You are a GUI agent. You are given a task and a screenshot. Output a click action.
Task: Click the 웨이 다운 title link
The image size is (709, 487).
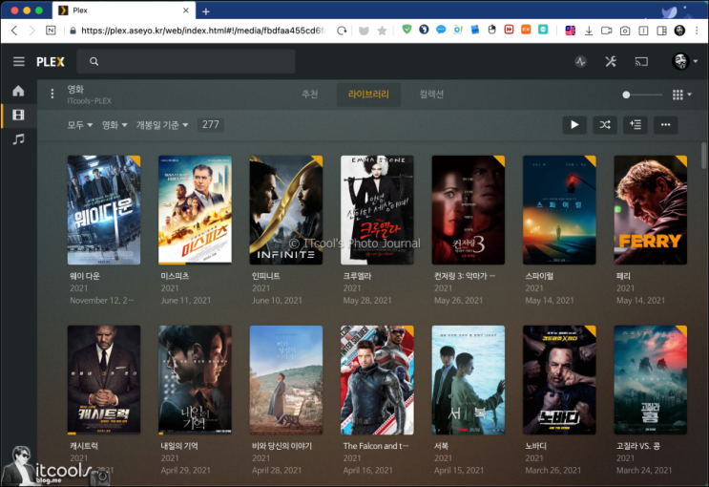(x=85, y=276)
